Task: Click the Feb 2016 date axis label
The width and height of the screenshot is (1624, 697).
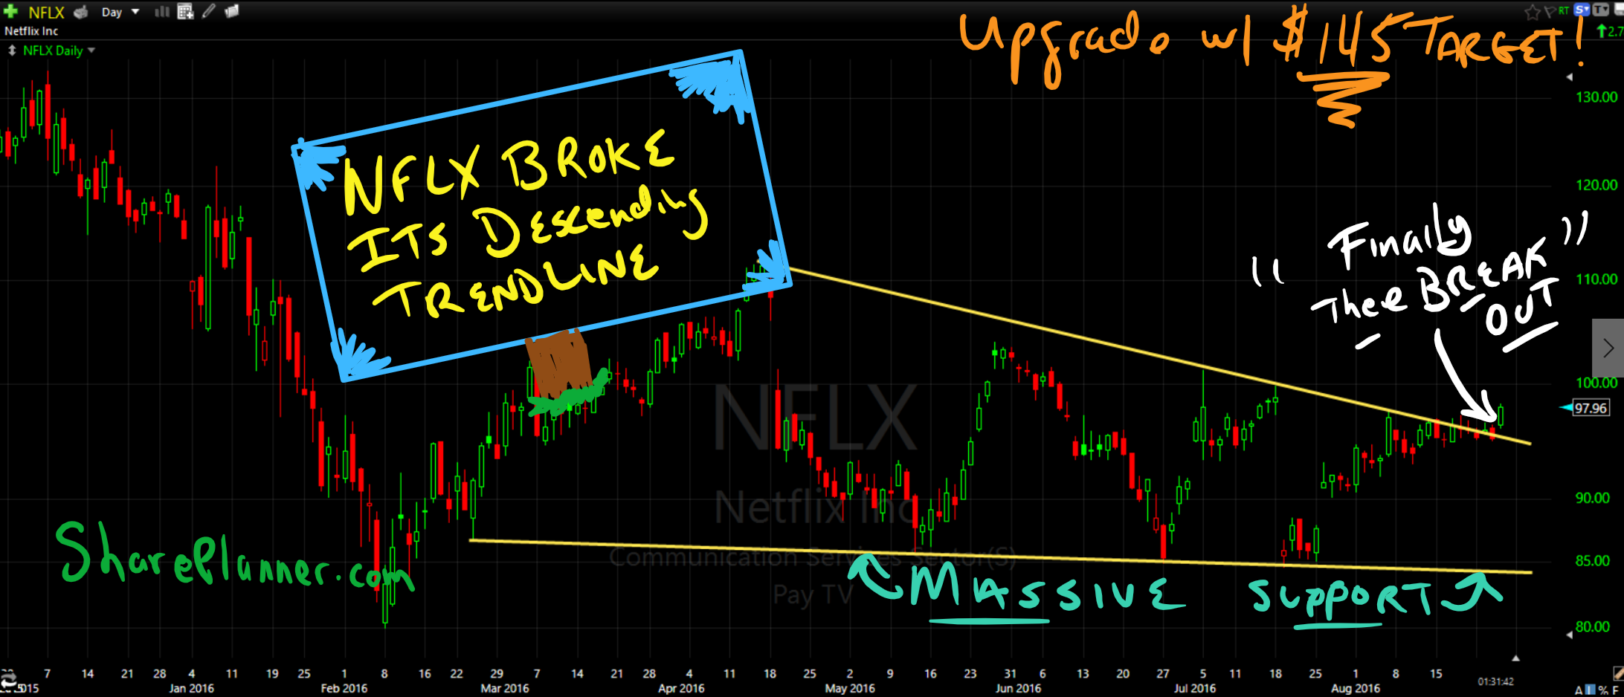Action: [344, 688]
